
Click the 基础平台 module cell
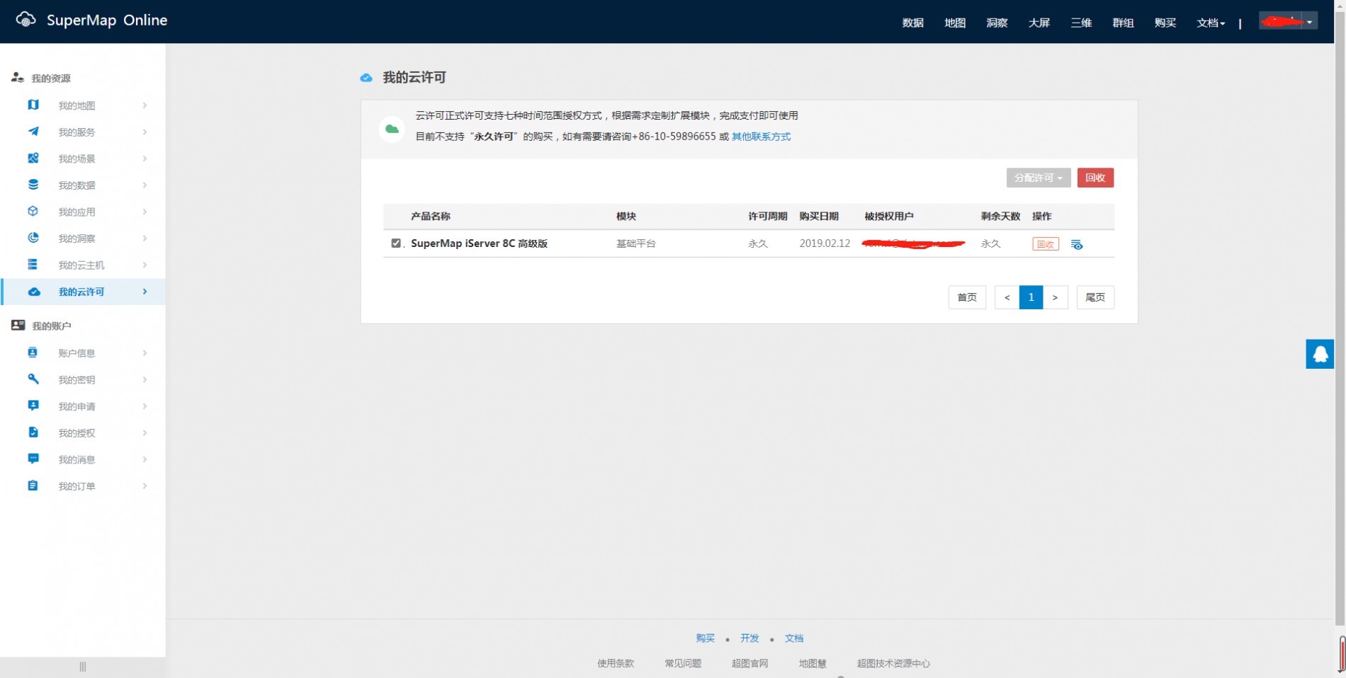click(x=635, y=243)
